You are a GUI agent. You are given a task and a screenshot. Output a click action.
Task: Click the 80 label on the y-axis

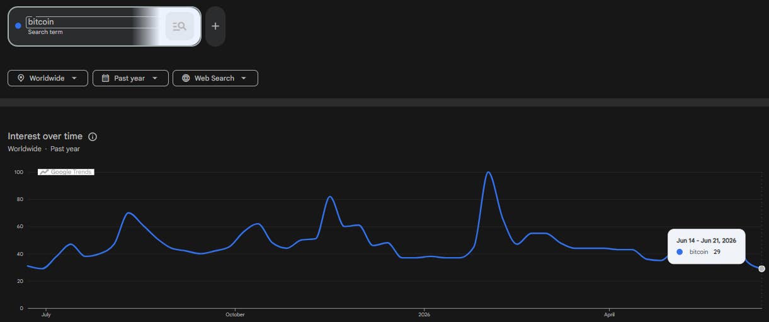[20, 199]
